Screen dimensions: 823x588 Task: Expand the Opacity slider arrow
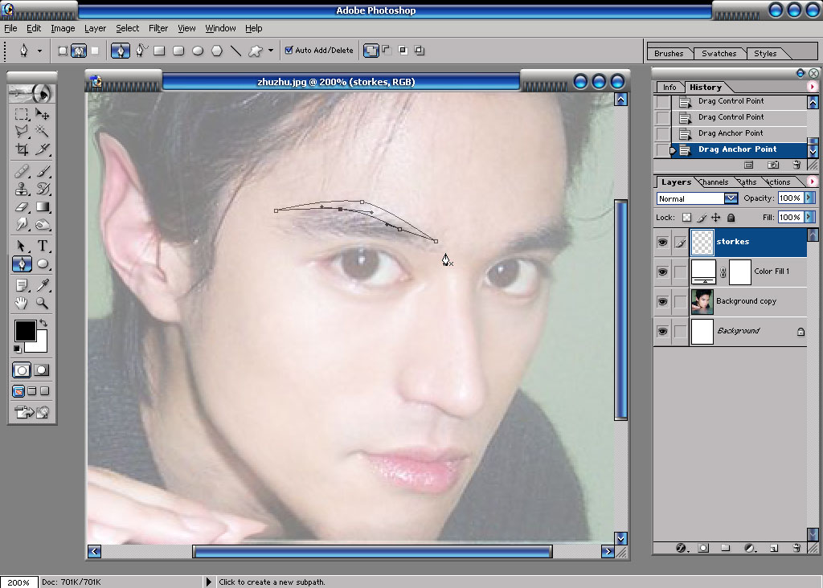[x=809, y=198]
